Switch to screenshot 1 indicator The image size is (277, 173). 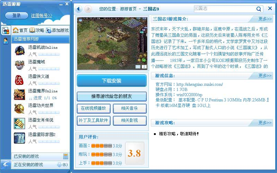pos(138,67)
